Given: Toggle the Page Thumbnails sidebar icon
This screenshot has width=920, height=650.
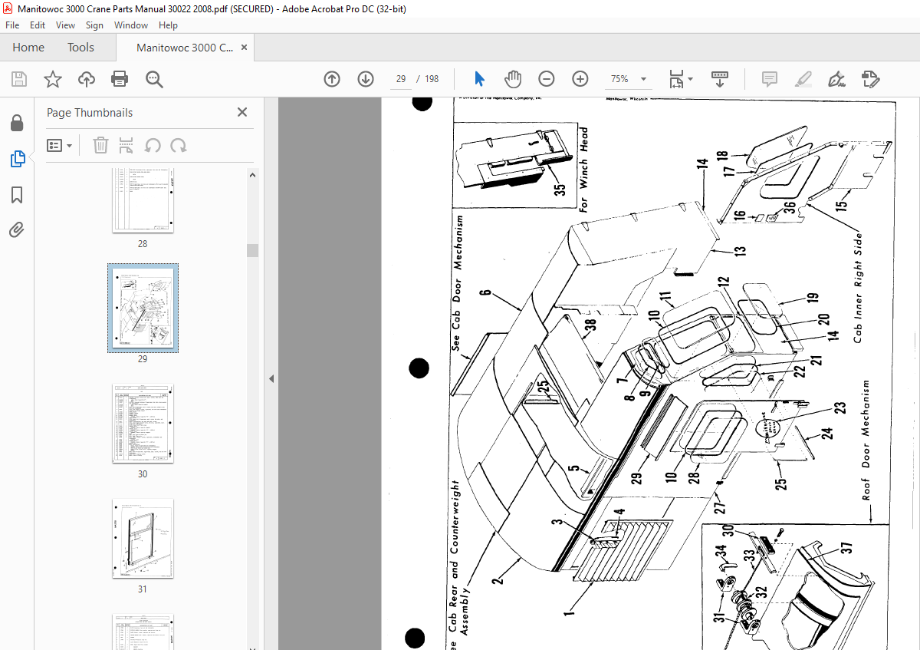Looking at the screenshot, I should pos(17,159).
